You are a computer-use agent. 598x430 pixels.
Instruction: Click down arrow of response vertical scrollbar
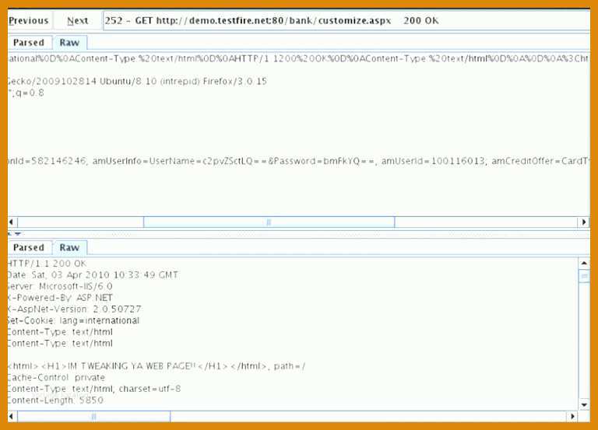[x=584, y=405]
